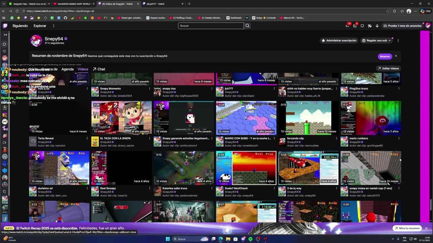
Task: Bookmark this page with star icon
Action: (x=388, y=11)
